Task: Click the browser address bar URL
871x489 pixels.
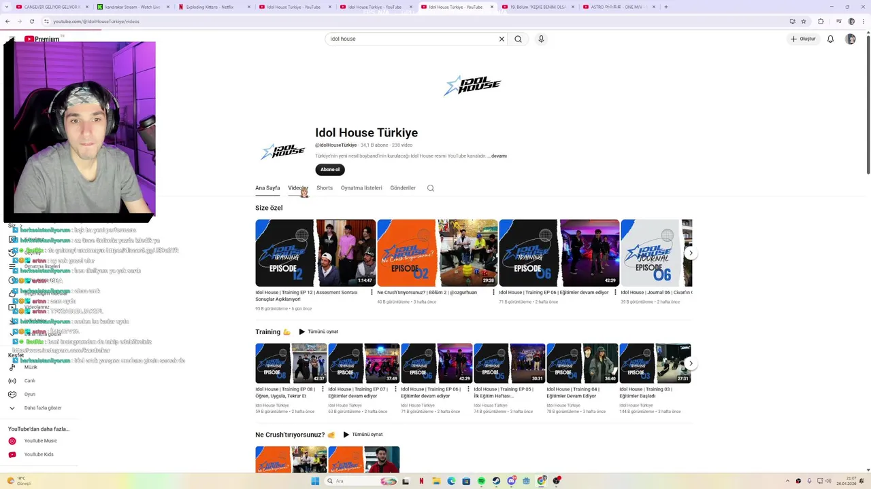Action: 96,21
